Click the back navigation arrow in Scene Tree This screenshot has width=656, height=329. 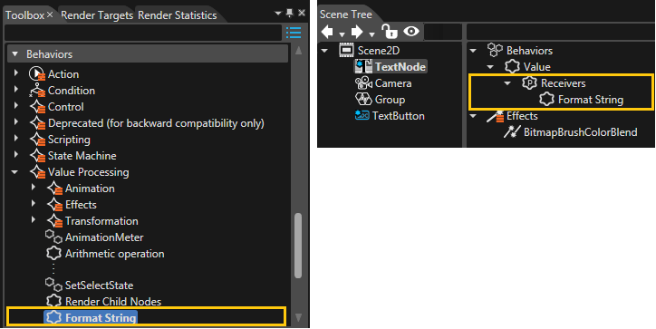click(x=327, y=32)
